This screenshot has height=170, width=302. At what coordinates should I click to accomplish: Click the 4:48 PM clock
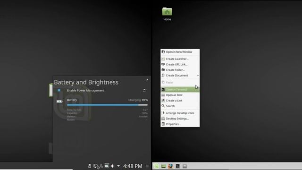(x=133, y=166)
